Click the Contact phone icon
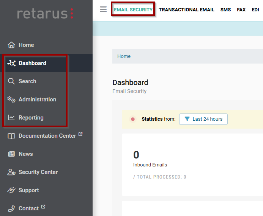Image resolution: width=263 pixels, height=216 pixels. (11, 208)
